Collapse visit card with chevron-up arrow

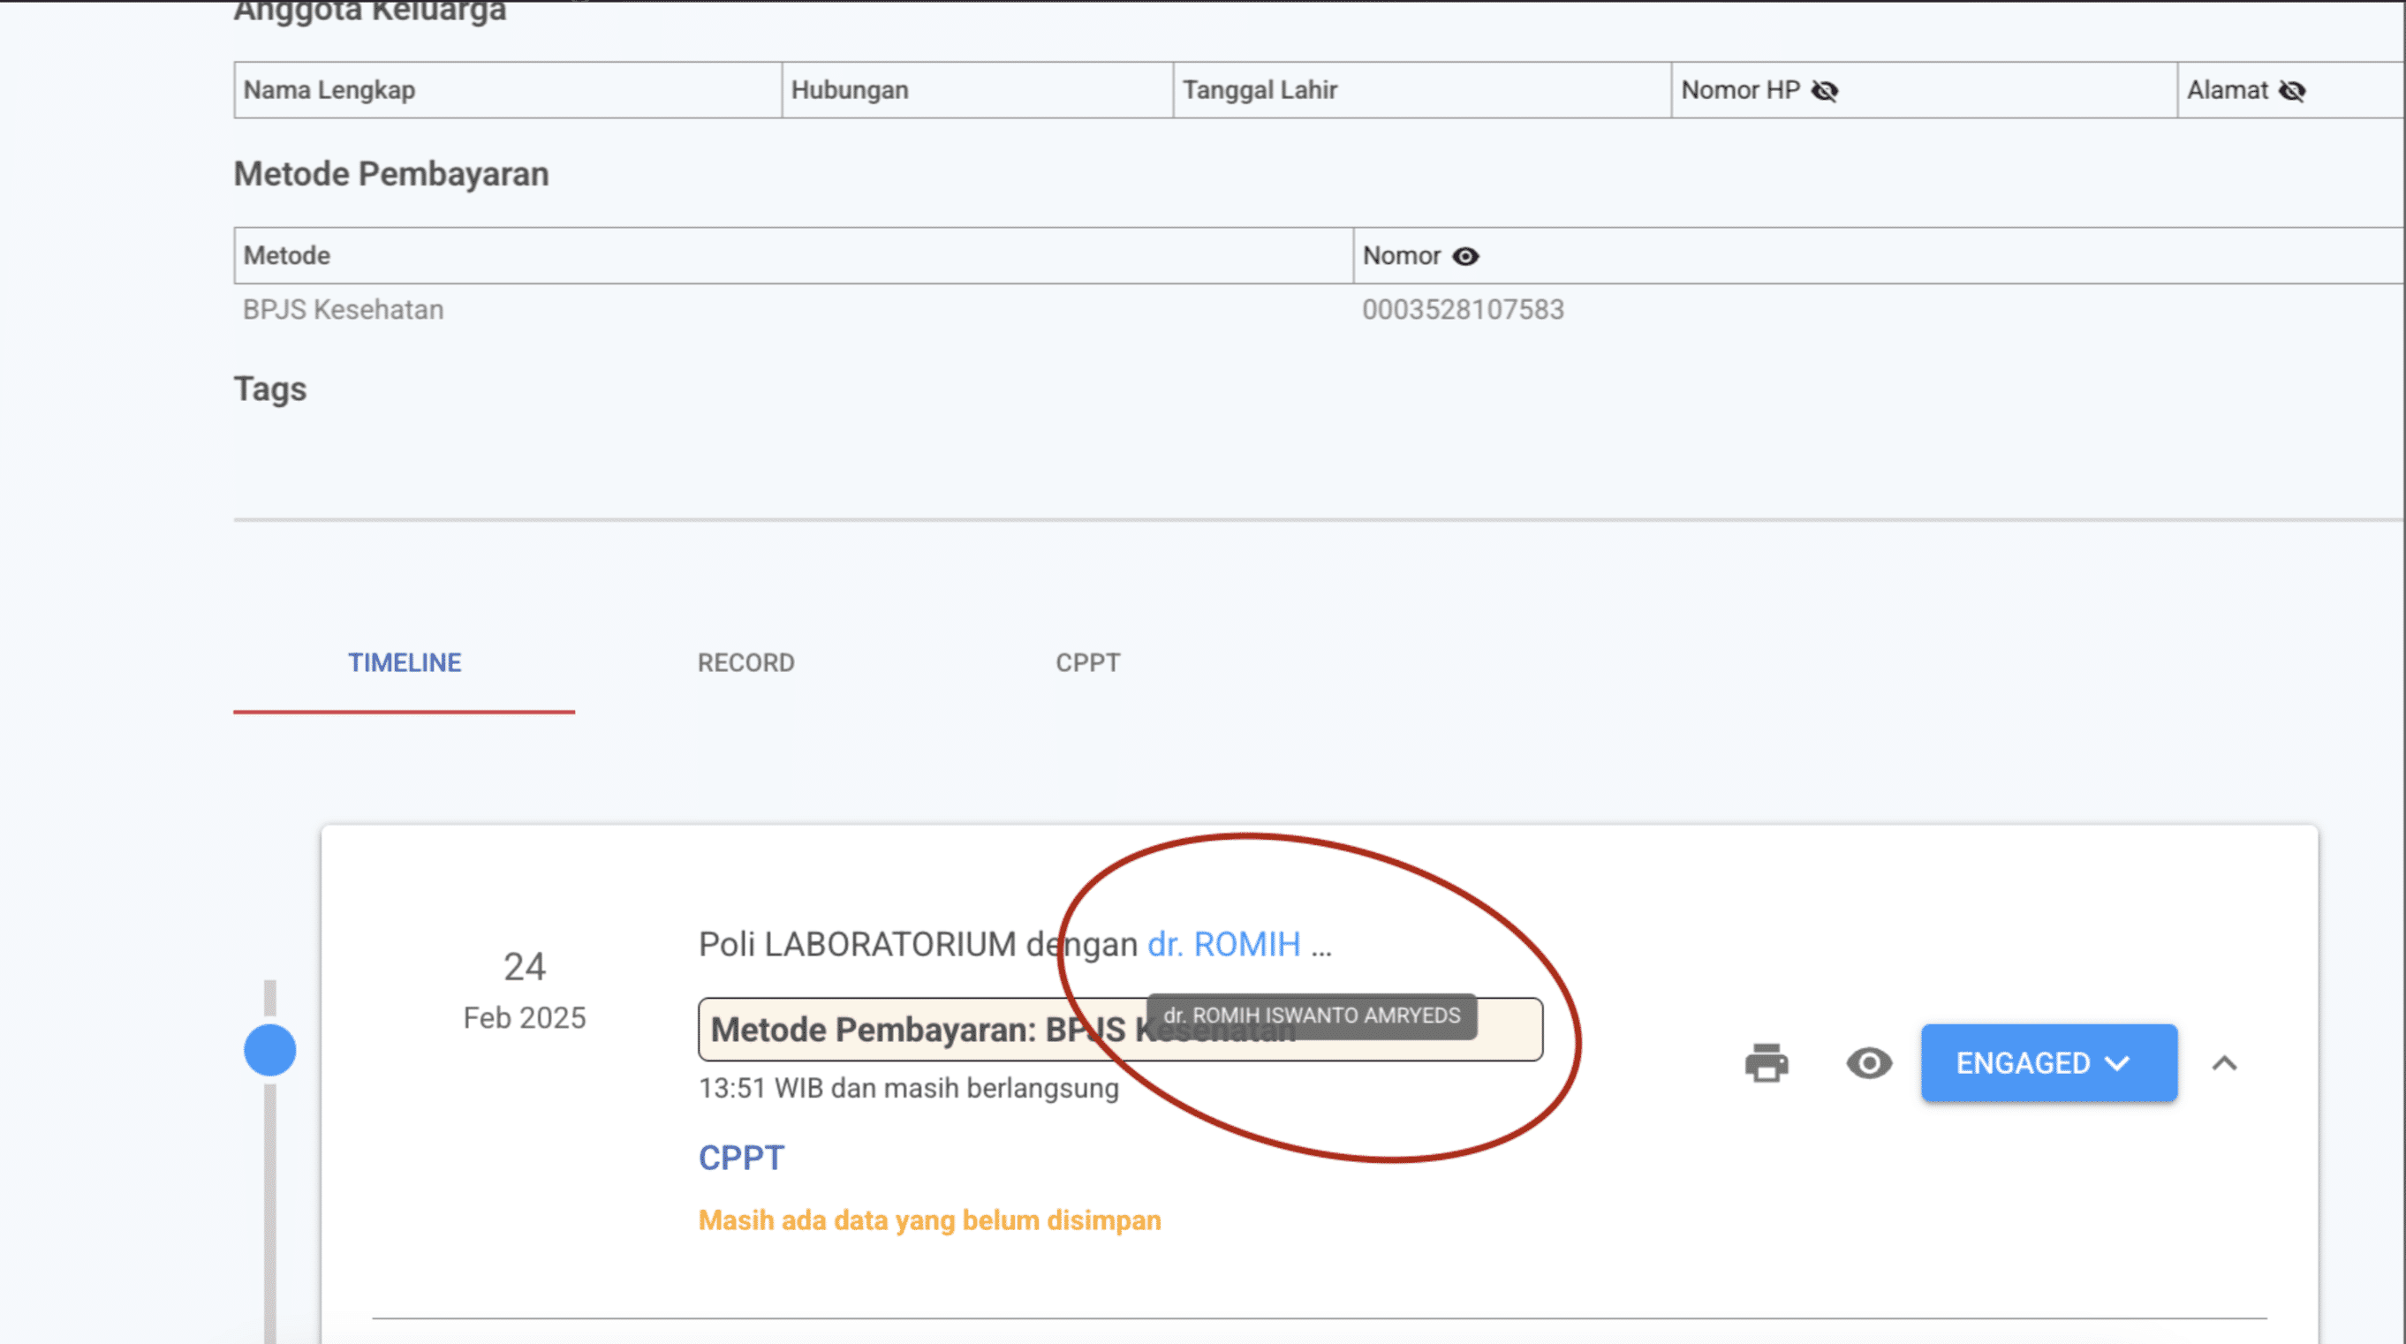[2224, 1063]
